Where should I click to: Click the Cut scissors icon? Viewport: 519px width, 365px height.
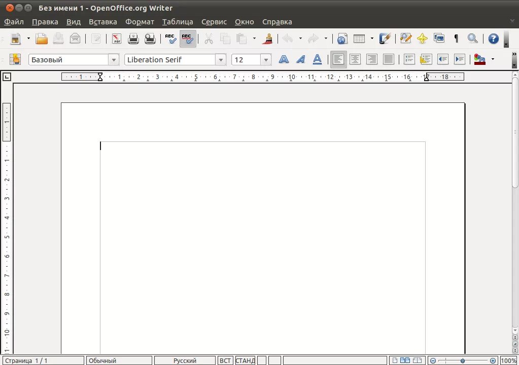coord(209,39)
